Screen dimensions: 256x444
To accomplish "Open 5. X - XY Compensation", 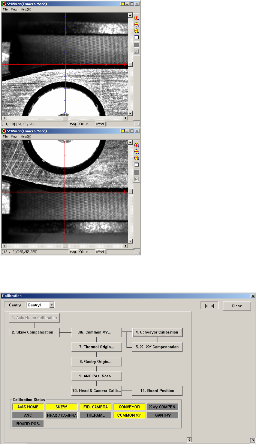I will (157, 347).
